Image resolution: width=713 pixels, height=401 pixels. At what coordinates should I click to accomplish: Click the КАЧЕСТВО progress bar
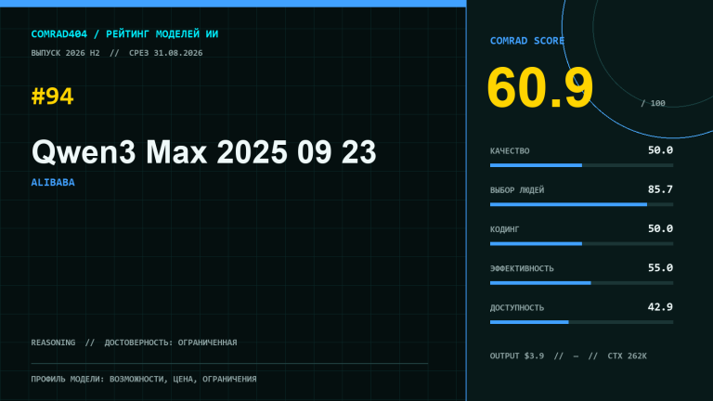tap(581, 165)
